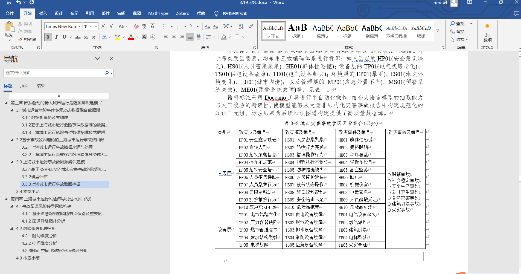Open Sort (A-Z) dialog
Image resolution: width=521 pixels, height=274 pixels.
point(241,26)
